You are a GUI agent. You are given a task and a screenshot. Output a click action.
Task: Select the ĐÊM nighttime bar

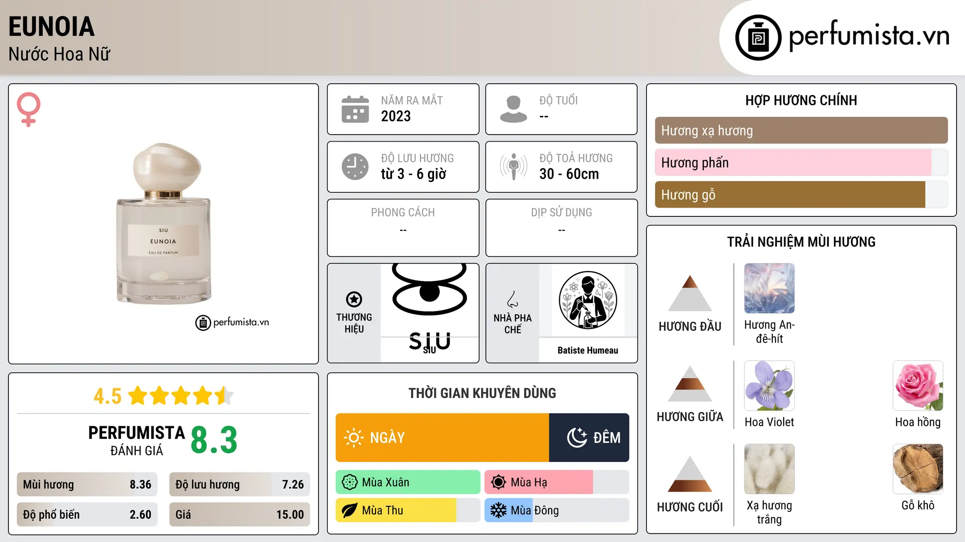pos(589,438)
